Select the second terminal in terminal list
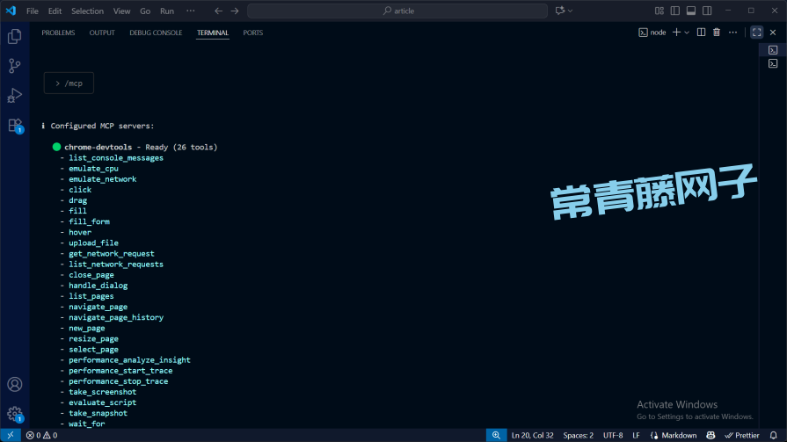The width and height of the screenshot is (787, 442). point(773,64)
